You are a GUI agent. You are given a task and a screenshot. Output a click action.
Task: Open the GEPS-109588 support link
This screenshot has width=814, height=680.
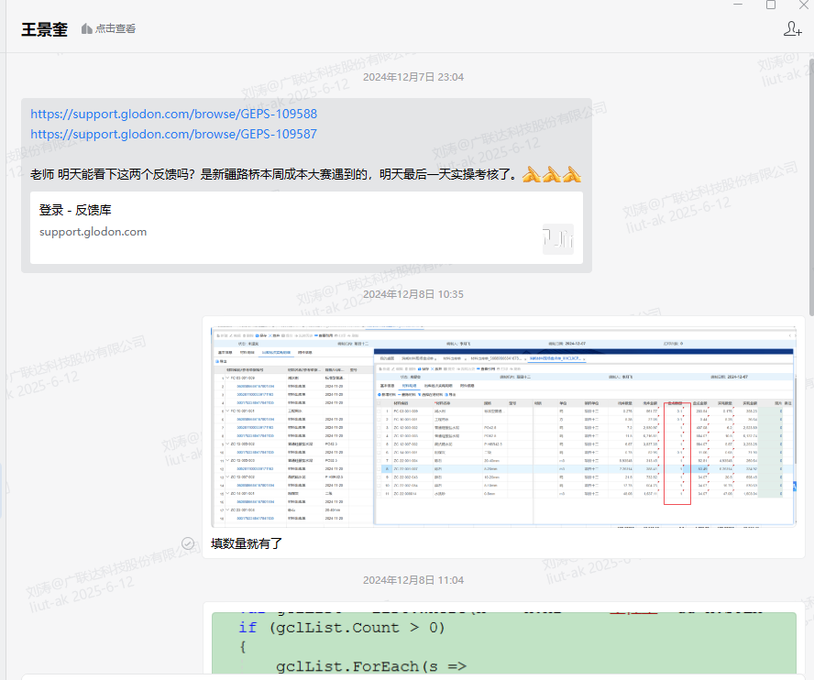[x=173, y=115]
